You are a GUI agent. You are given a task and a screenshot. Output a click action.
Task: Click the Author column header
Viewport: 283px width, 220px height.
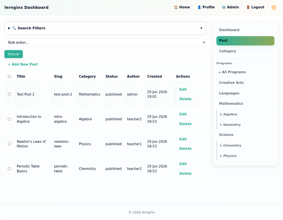click(x=133, y=76)
